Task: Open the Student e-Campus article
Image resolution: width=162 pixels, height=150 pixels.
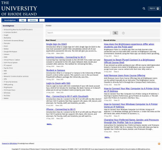Action: (x=55, y=70)
